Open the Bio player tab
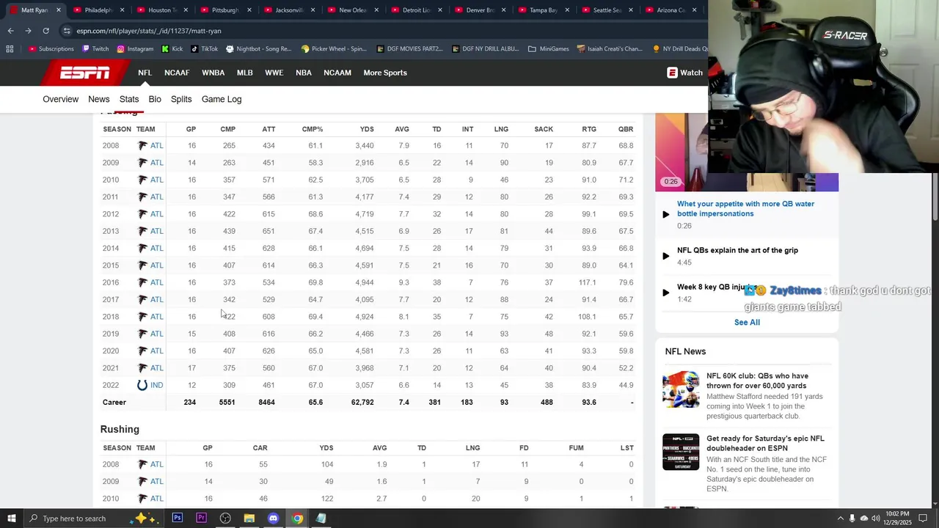 click(155, 99)
